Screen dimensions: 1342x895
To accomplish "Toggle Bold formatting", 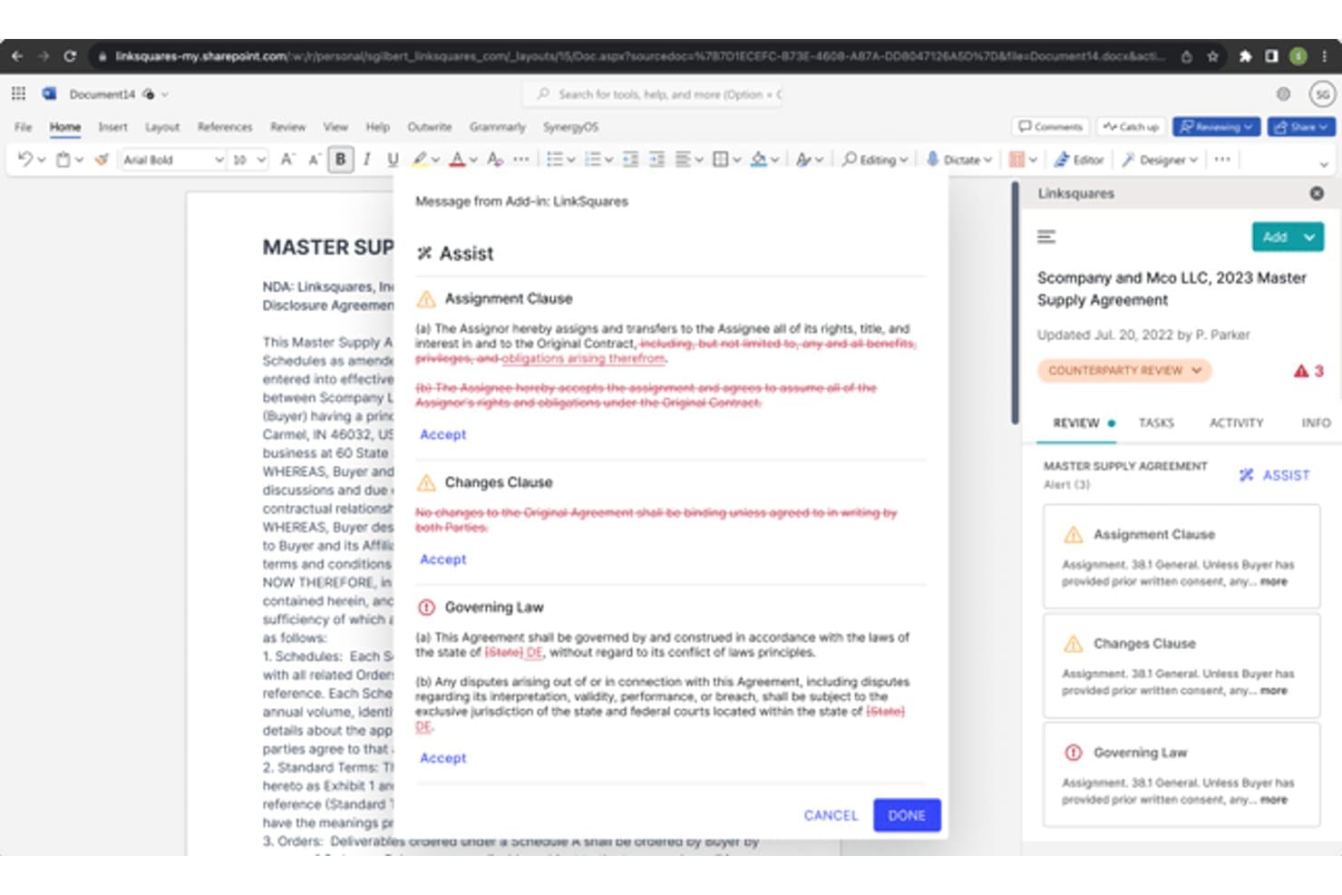I will [341, 160].
